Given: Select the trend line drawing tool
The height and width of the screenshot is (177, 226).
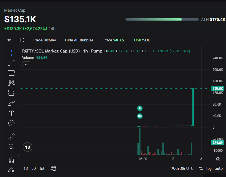Looking at the screenshot, I should click(x=11, y=63).
